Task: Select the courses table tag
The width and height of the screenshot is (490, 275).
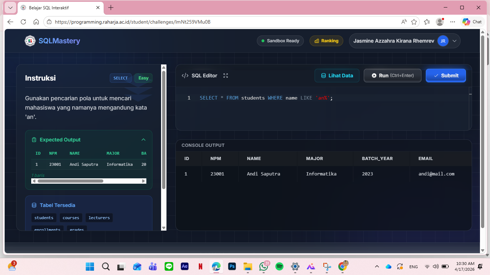Action: [x=71, y=218]
